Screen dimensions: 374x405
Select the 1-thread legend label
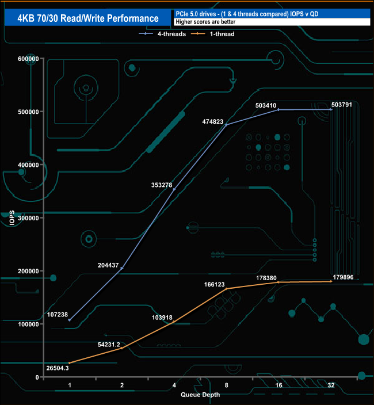click(x=222, y=34)
